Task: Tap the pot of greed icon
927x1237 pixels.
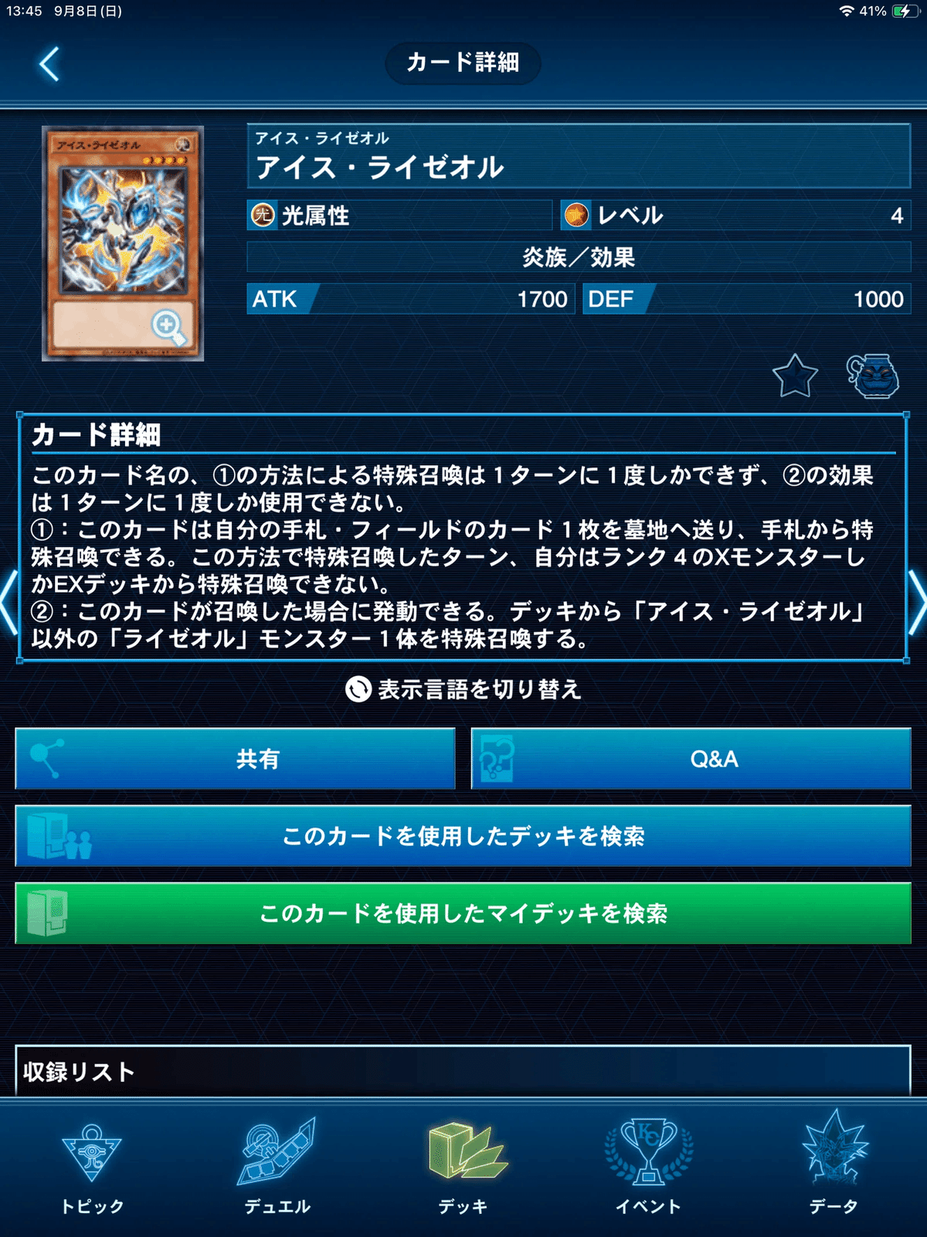Action: click(x=873, y=376)
